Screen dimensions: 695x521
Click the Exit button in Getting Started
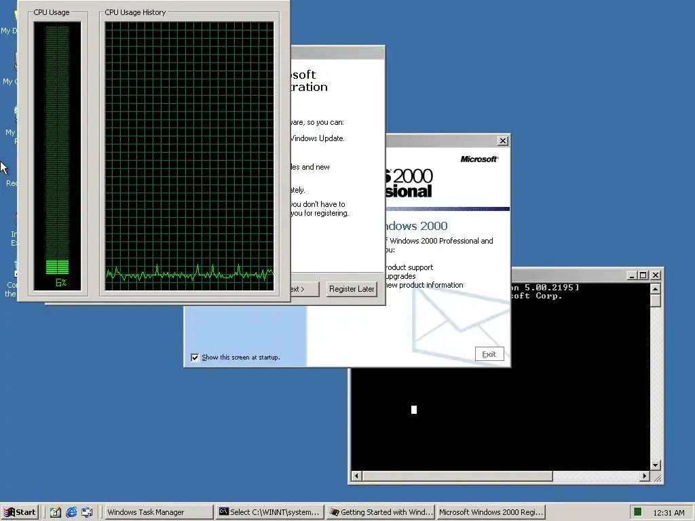tap(489, 354)
